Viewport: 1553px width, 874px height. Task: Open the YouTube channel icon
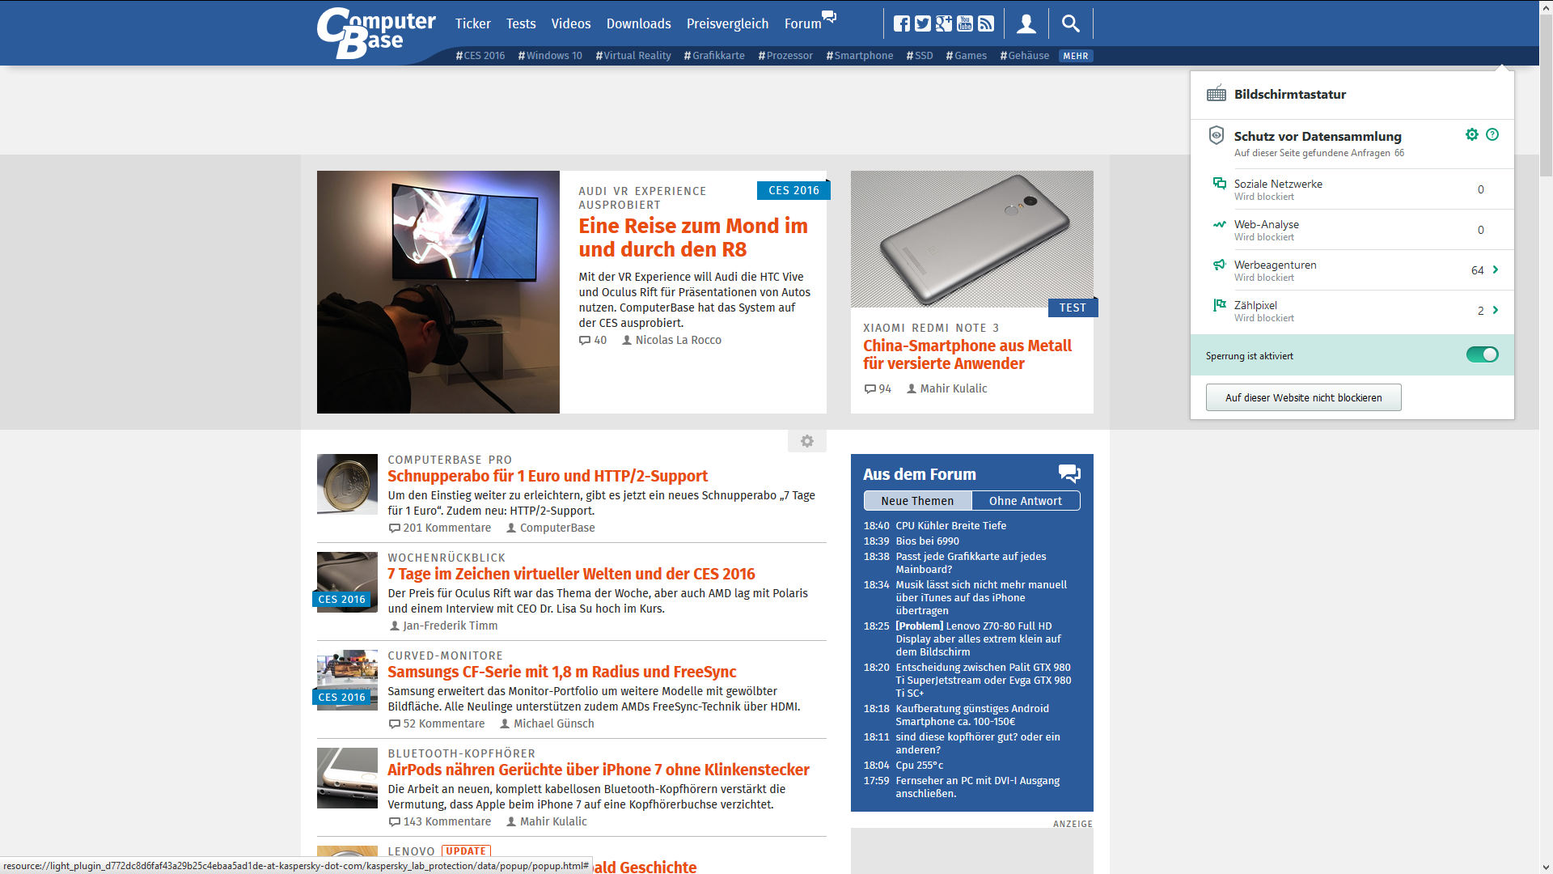964,23
